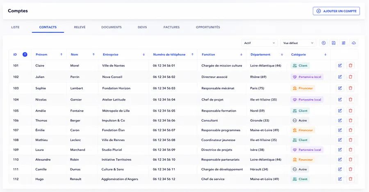The image size is (369, 192).
Task: Open the Actif status dropdown
Action: click(260, 43)
